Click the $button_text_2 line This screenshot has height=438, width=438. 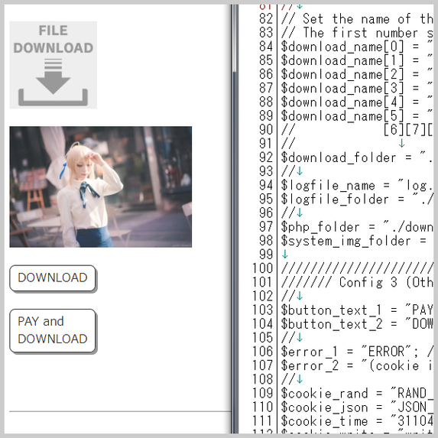357,324
